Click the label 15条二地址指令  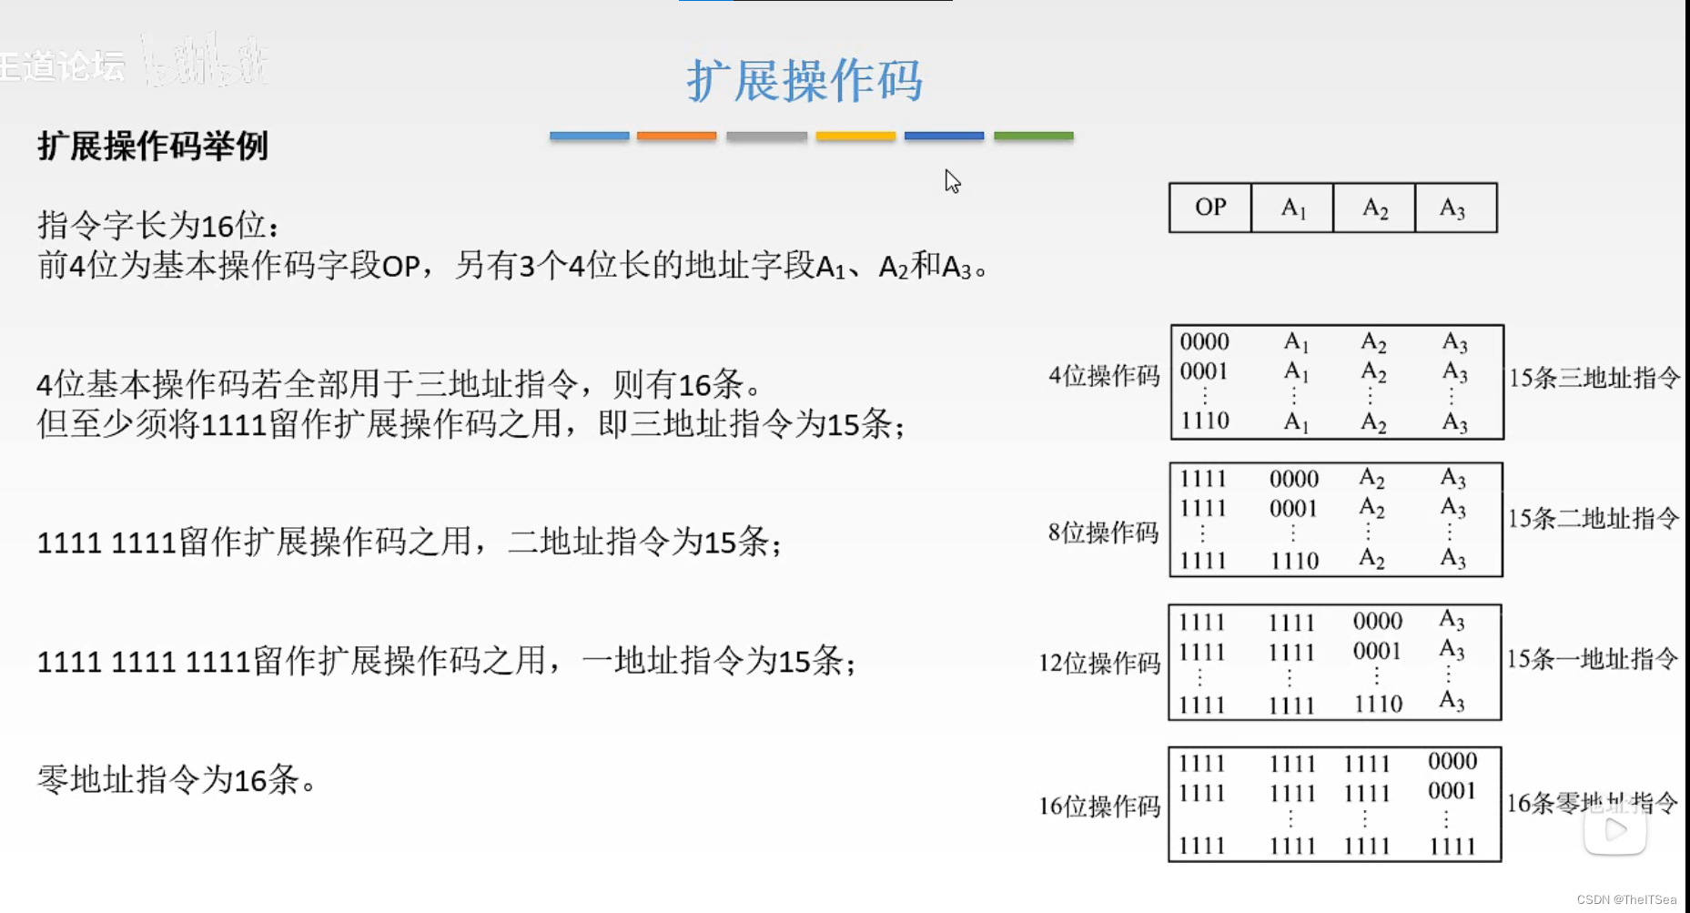click(x=1594, y=519)
